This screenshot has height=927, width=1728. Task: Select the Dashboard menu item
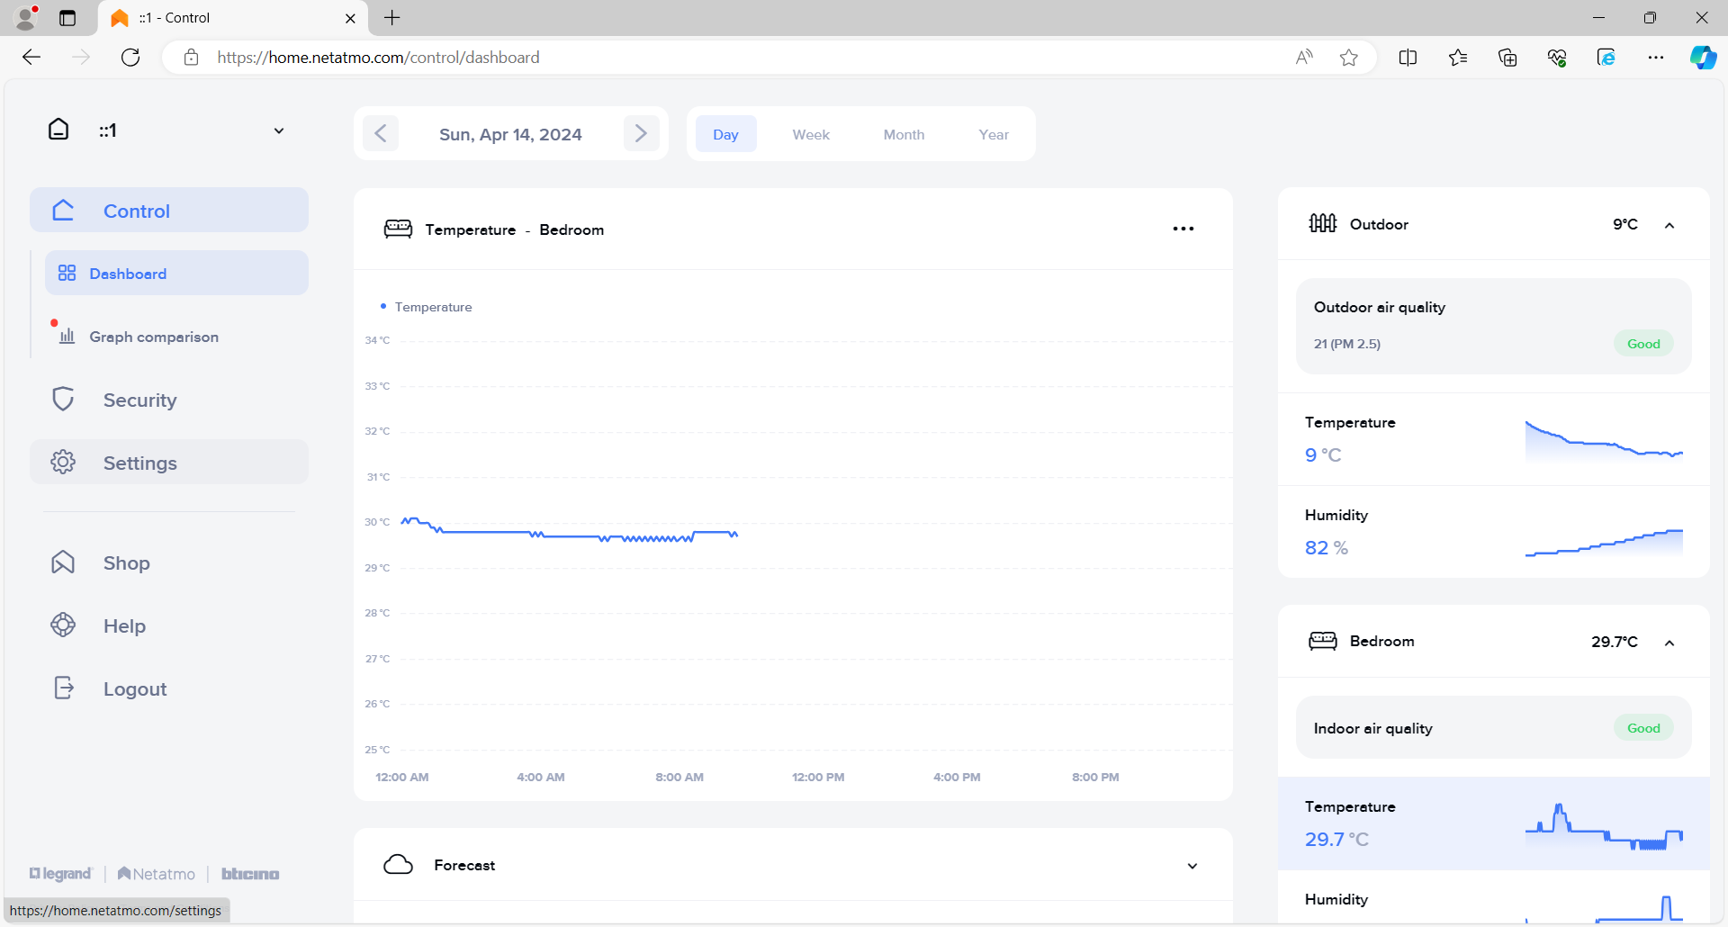tap(128, 274)
